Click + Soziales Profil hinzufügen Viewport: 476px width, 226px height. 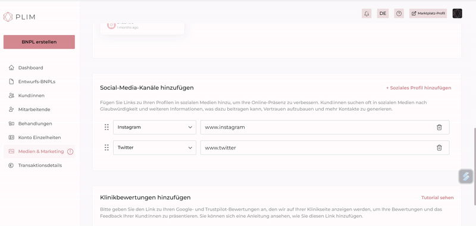tap(419, 88)
